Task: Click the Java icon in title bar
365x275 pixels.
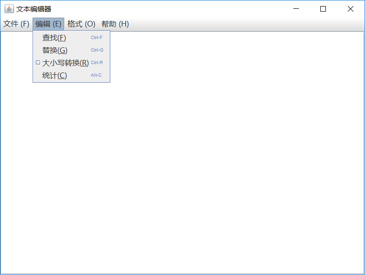Action: [9, 9]
